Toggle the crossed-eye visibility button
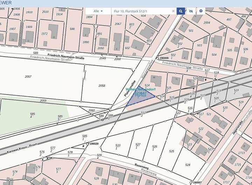 click(191, 11)
